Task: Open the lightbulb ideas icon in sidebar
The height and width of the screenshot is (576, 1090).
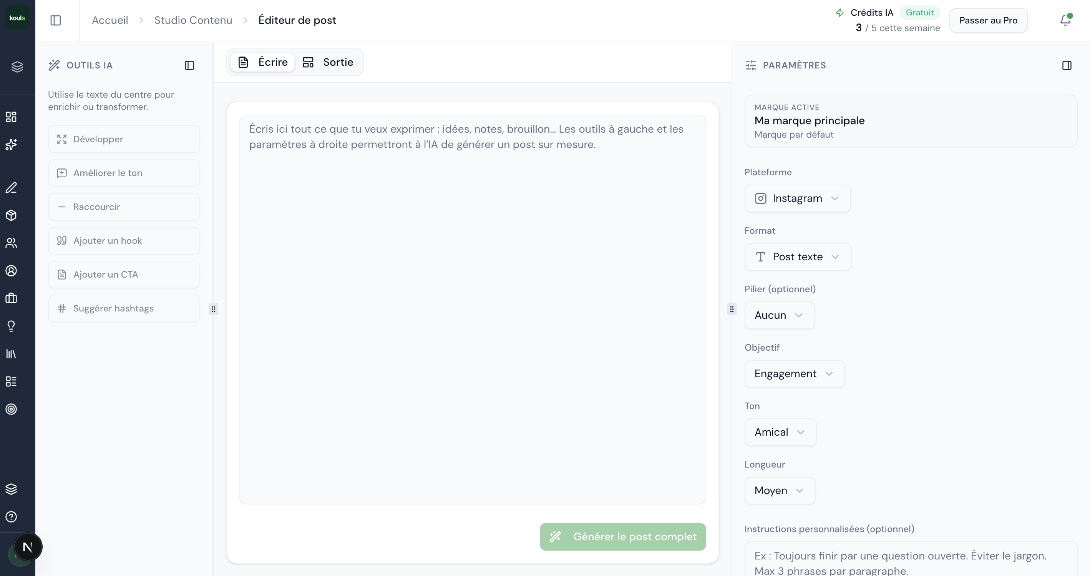Action: point(11,325)
